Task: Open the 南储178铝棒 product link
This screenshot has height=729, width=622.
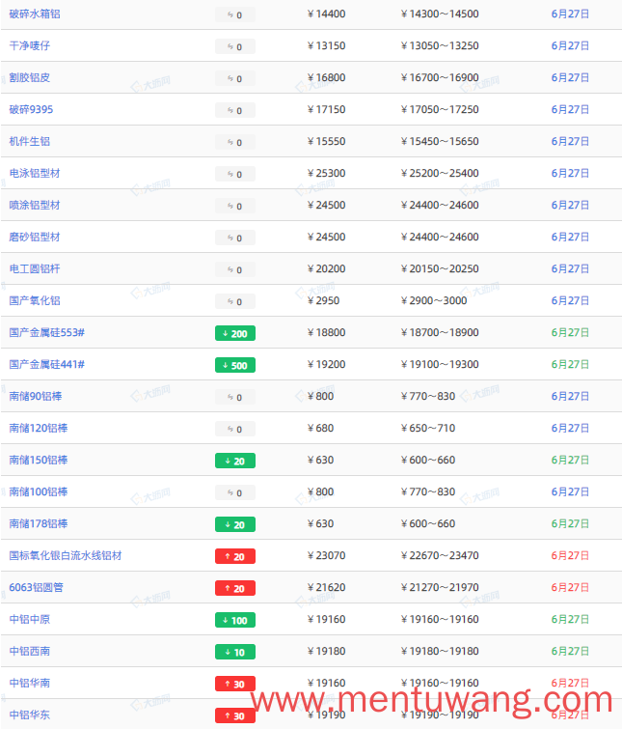Action: 39,523
